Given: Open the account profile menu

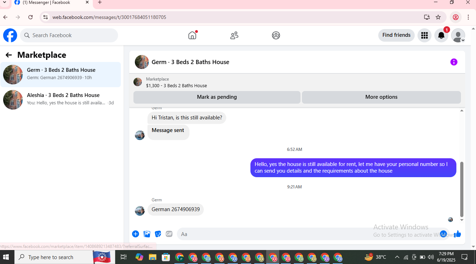Looking at the screenshot, I should click(x=458, y=35).
